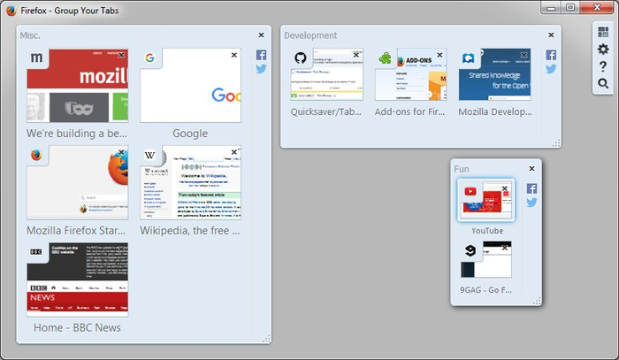The height and width of the screenshot is (360, 619).
Task: Close the BBC News tab thumbnail
Action: pos(121,249)
